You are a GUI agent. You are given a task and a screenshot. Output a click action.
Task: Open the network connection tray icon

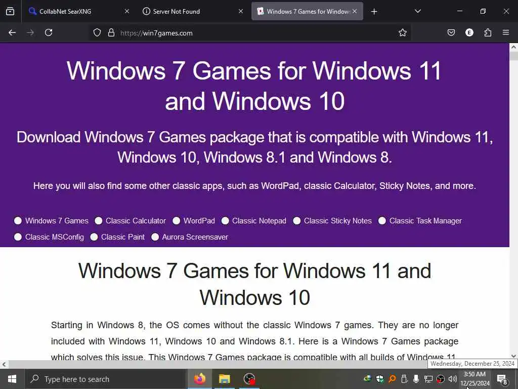(428, 379)
